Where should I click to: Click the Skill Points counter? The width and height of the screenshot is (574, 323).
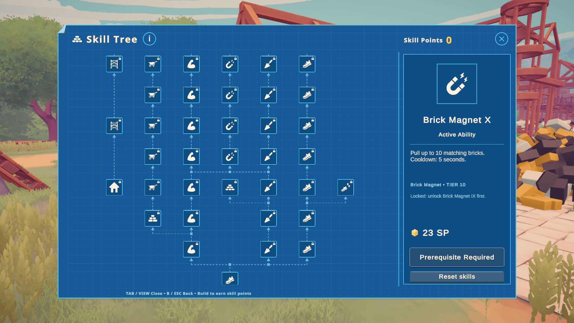coord(428,40)
